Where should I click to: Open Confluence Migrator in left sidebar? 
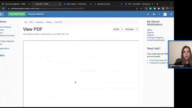[x=6, y=27]
